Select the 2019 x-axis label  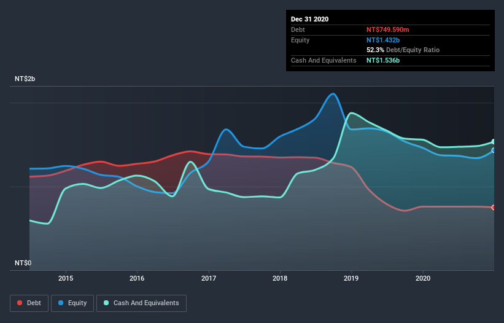point(351,278)
